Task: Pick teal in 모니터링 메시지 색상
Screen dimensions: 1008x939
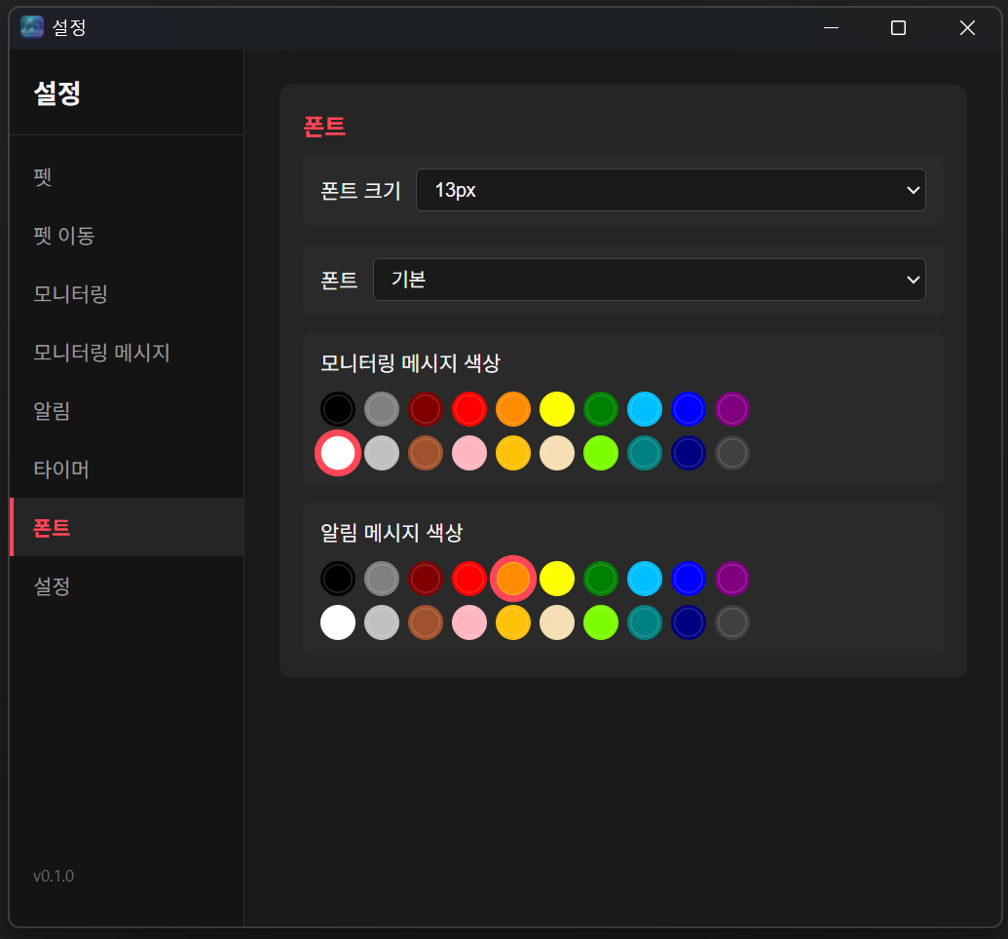Action: pos(645,453)
